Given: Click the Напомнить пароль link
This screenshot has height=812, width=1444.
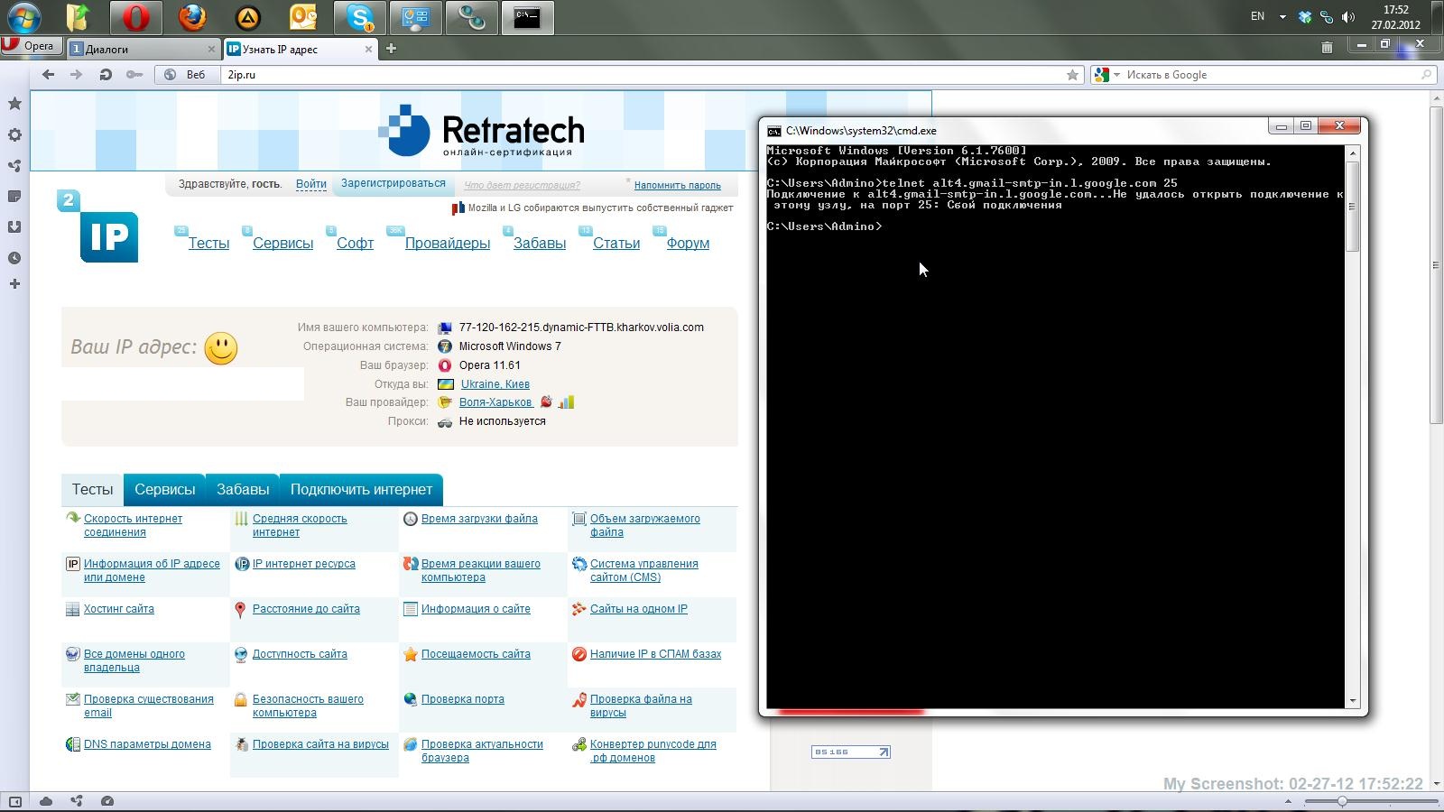Looking at the screenshot, I should pyautogui.click(x=677, y=185).
